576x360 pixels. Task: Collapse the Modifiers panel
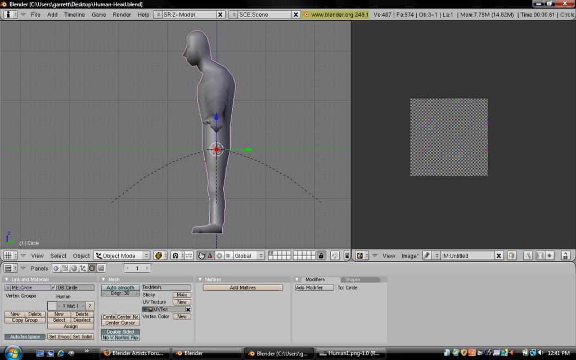297,280
